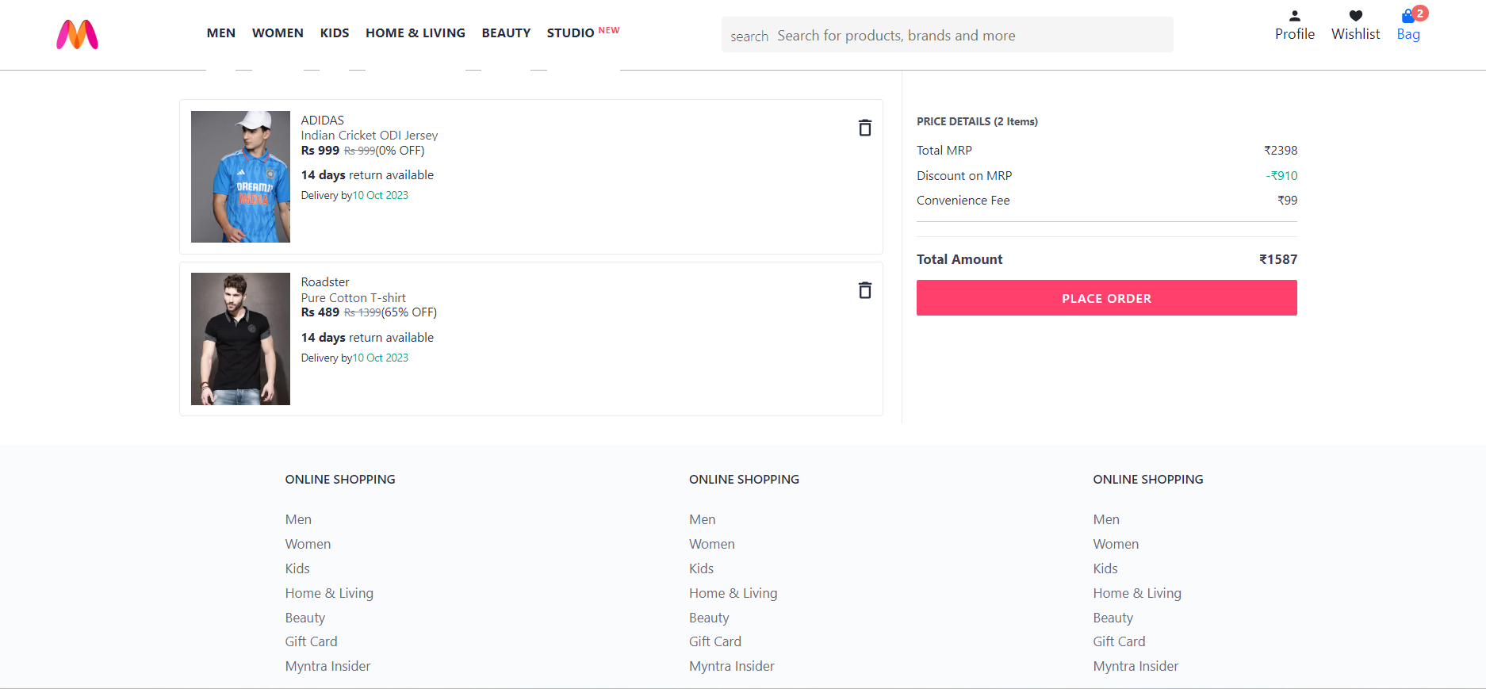Screen dimensions: 1486x689
Task: Open Home & Living in first footer column
Action: pyautogui.click(x=329, y=593)
